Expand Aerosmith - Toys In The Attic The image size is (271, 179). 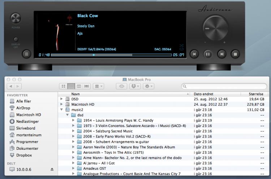tap(73, 152)
